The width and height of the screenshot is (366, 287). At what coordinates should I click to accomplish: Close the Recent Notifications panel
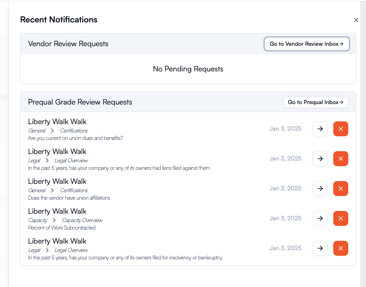click(356, 20)
